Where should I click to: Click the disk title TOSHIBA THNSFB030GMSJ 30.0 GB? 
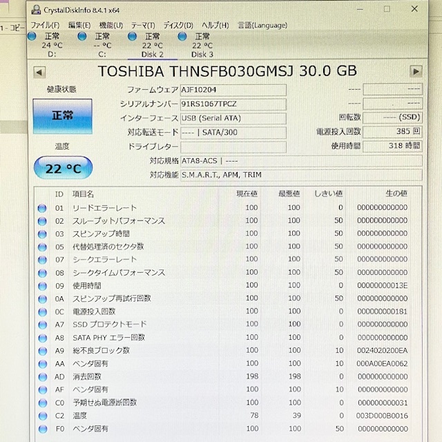pyautogui.click(x=227, y=71)
